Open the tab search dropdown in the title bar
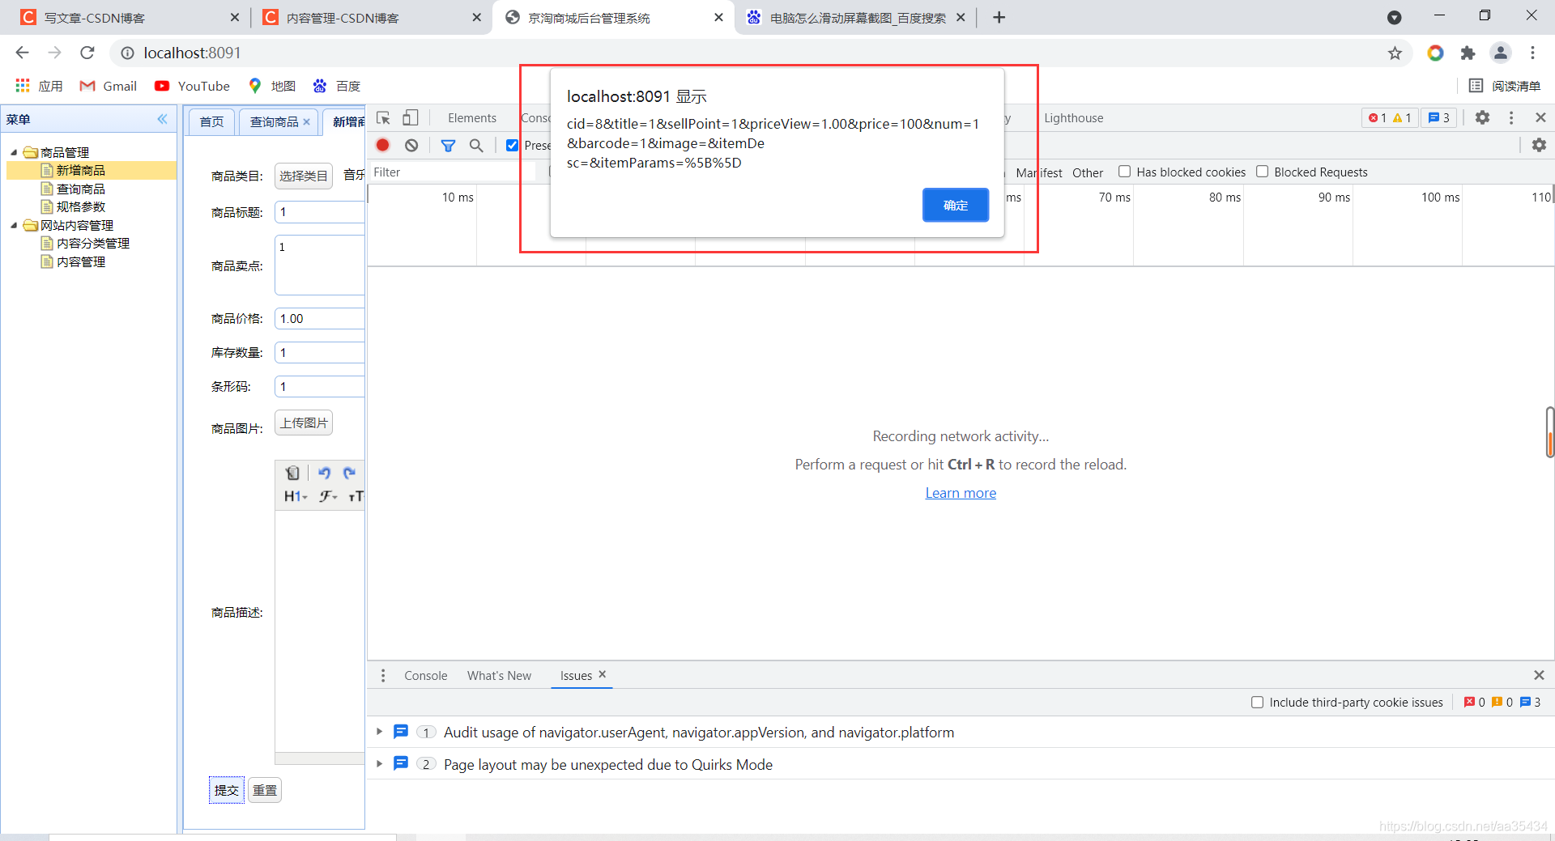Screen dimensions: 1555x841 coord(1395,17)
